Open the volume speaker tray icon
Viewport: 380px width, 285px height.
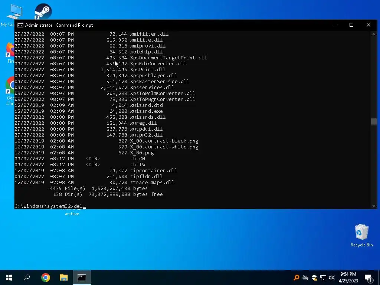332,278
